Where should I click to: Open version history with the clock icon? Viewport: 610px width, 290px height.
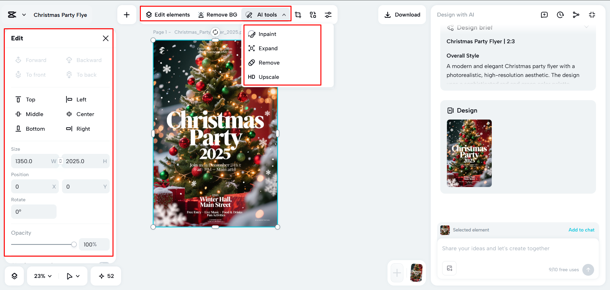click(x=560, y=15)
